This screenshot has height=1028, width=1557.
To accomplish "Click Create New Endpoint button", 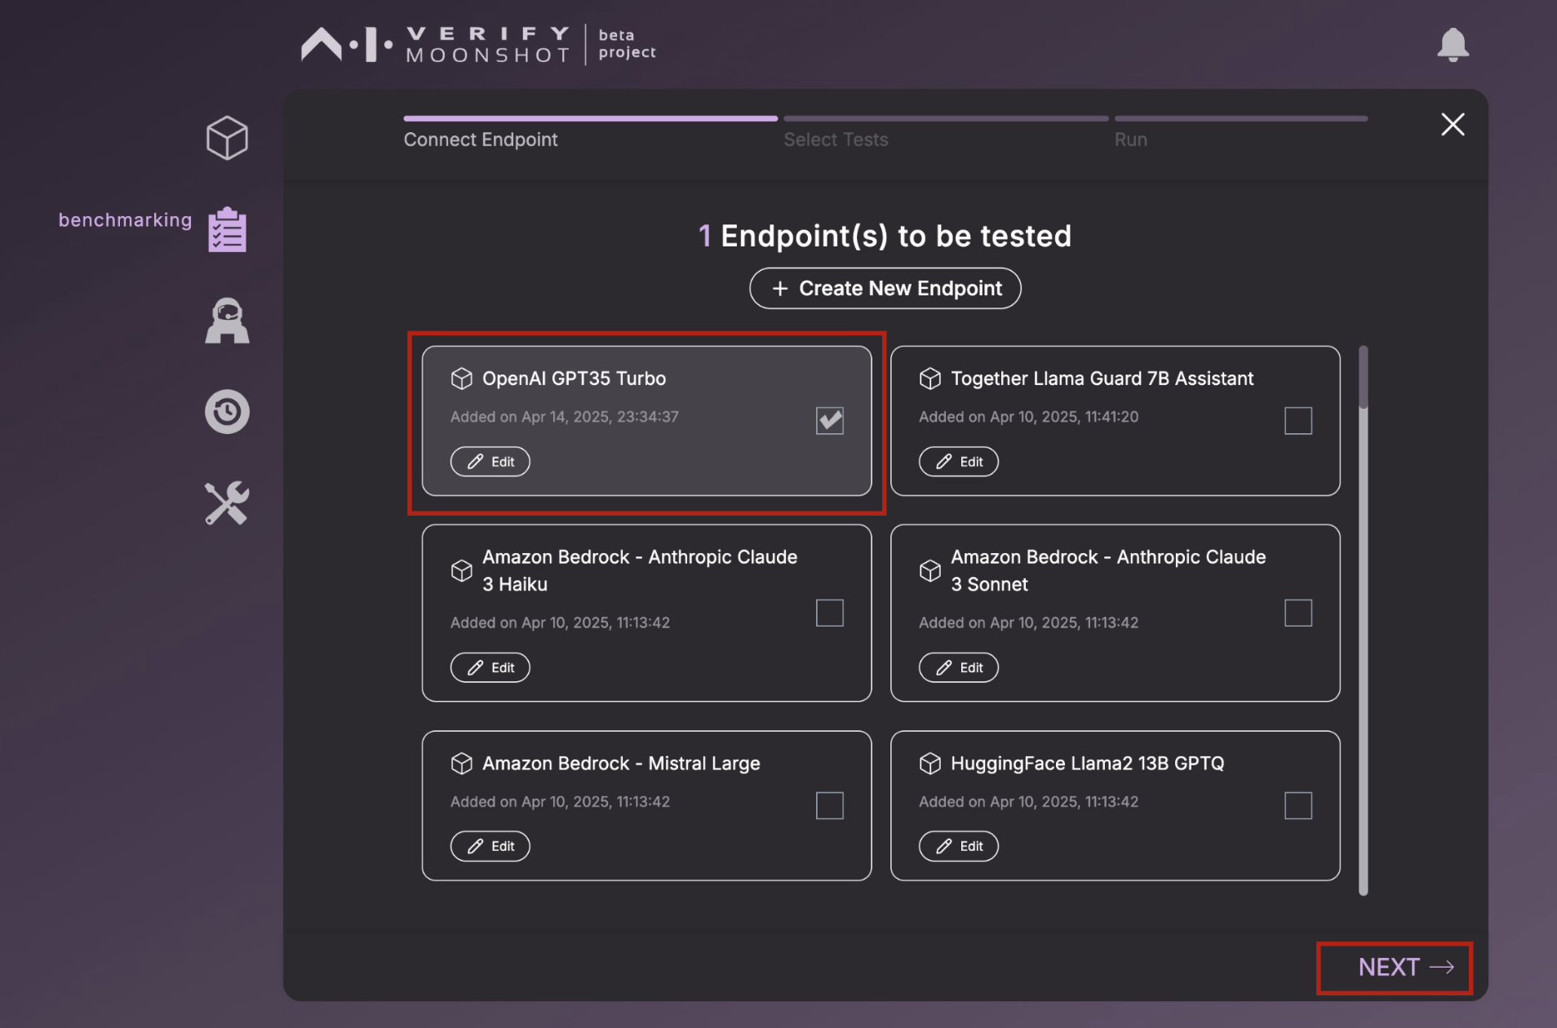I will click(x=885, y=288).
